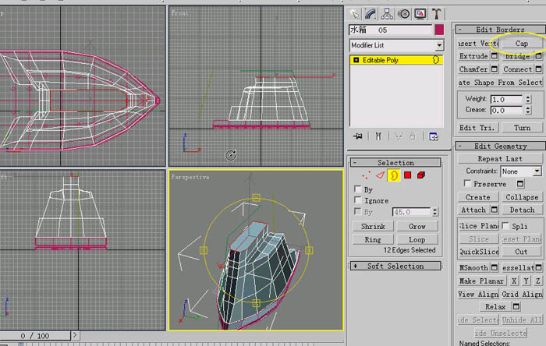Image resolution: width=546 pixels, height=346 pixels.
Task: Open Attach list settings box
Action: [495, 210]
